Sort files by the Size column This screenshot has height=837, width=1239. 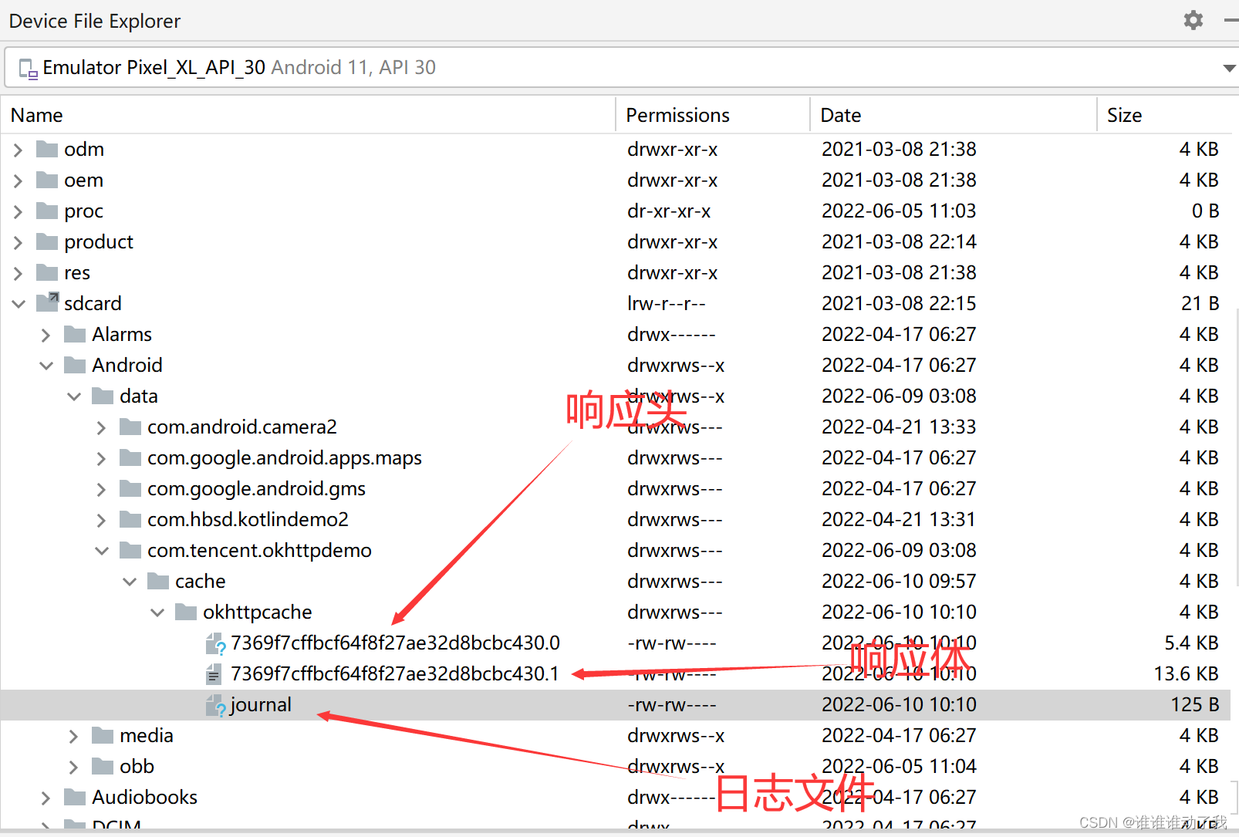pyautogui.click(x=1124, y=114)
